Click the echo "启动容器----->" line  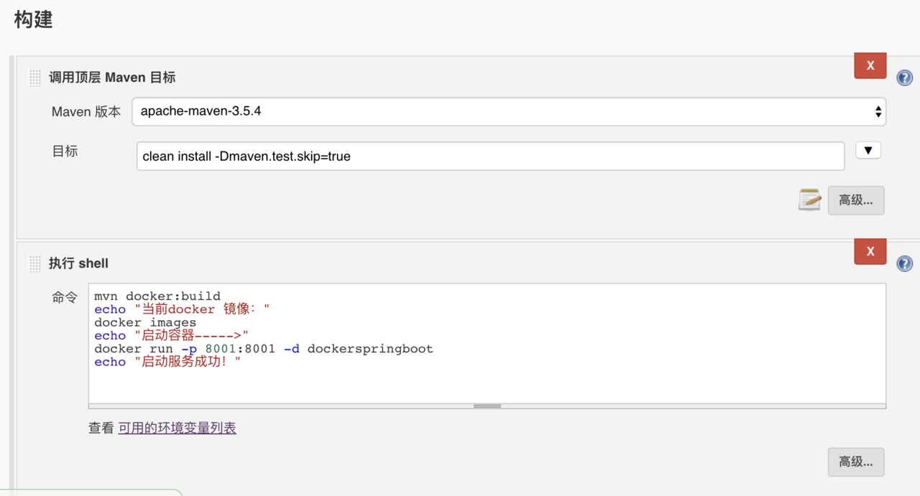pyautogui.click(x=171, y=335)
